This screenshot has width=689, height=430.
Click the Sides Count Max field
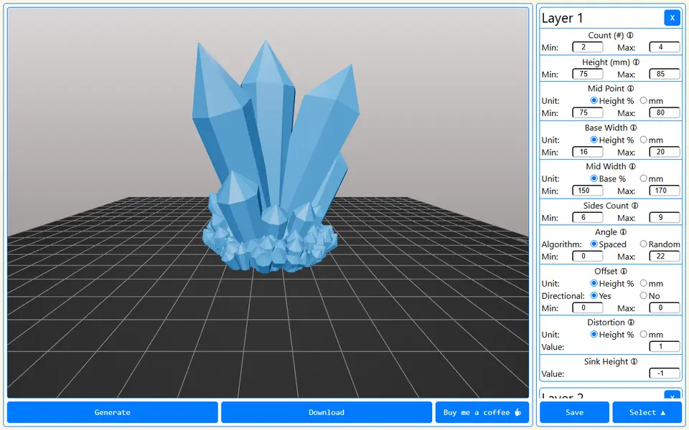point(665,217)
